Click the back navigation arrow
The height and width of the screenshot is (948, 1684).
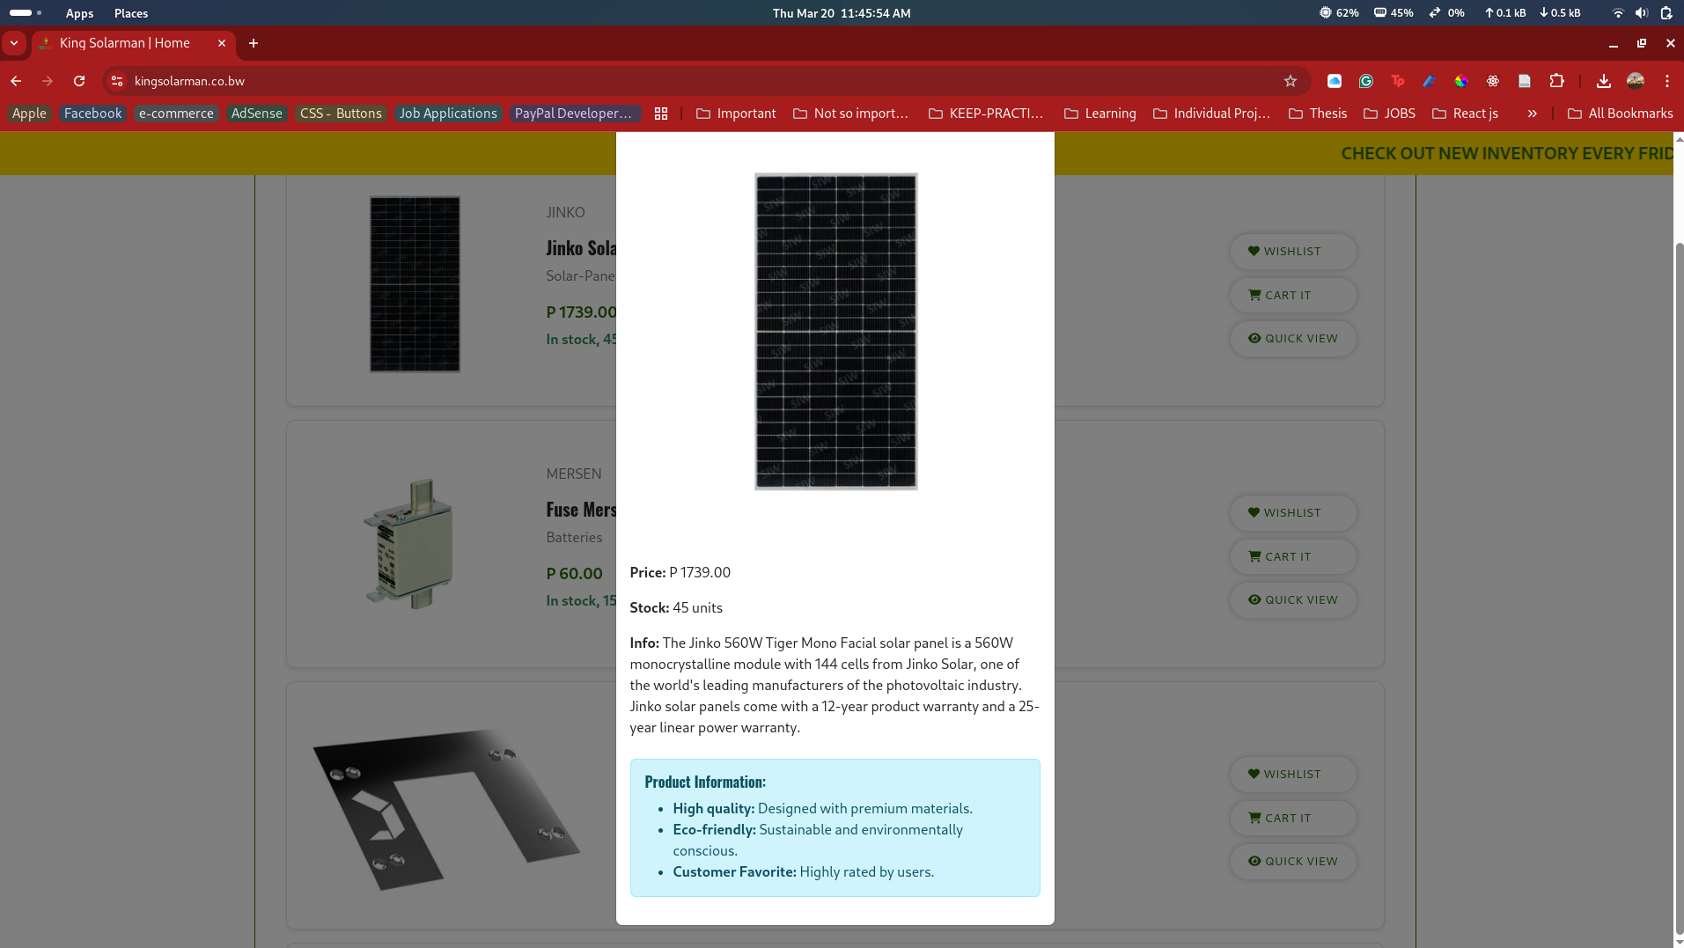[x=16, y=81]
